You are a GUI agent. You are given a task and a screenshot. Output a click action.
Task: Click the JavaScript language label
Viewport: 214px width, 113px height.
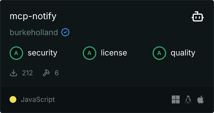point(38,99)
